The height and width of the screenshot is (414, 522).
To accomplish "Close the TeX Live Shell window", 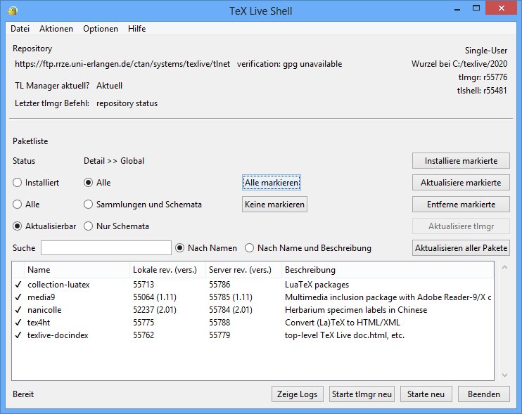I will pos(502,8).
